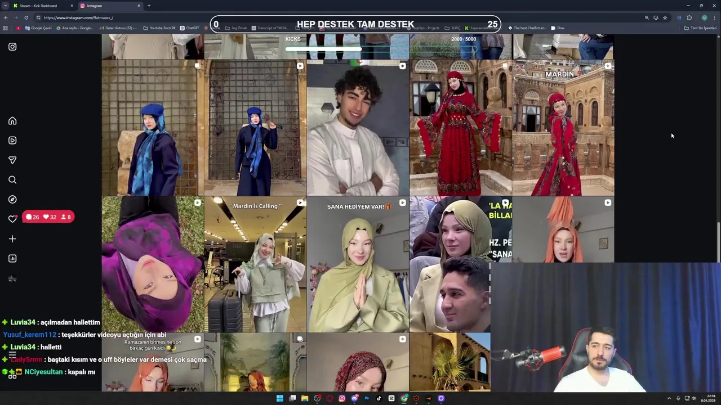Open the blue beret close-up portrait post

coord(153,128)
